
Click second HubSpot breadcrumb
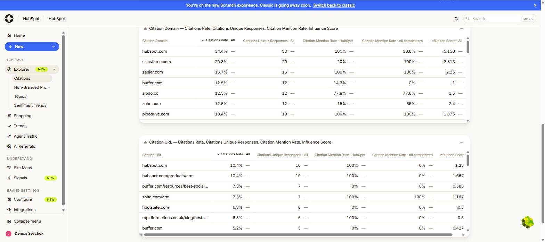coord(57,19)
